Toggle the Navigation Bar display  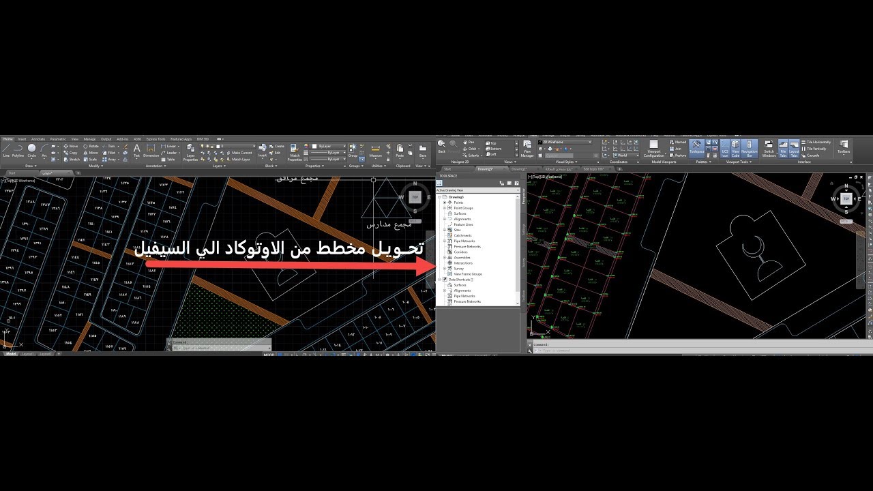[749, 149]
